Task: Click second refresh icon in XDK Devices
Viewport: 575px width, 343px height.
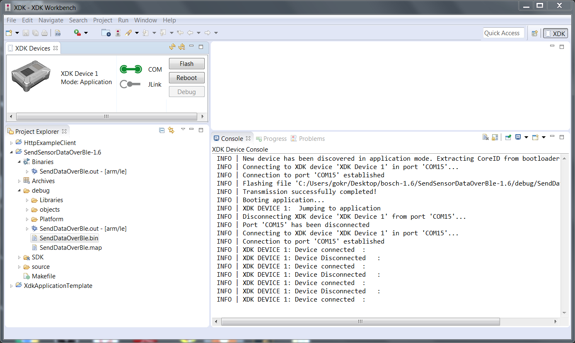Action: point(181,47)
